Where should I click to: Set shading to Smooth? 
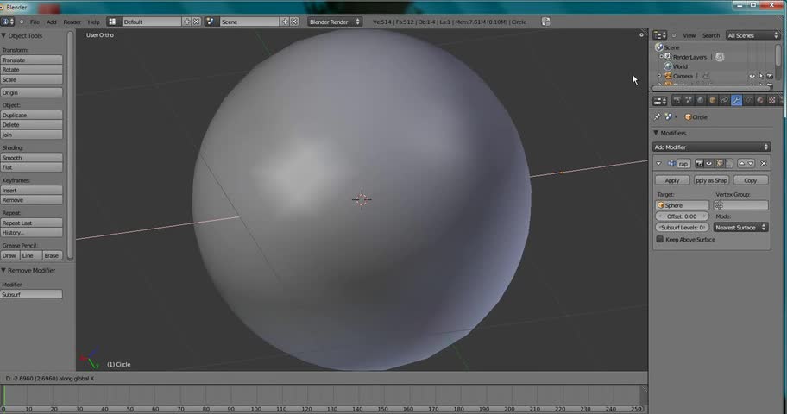(32, 158)
